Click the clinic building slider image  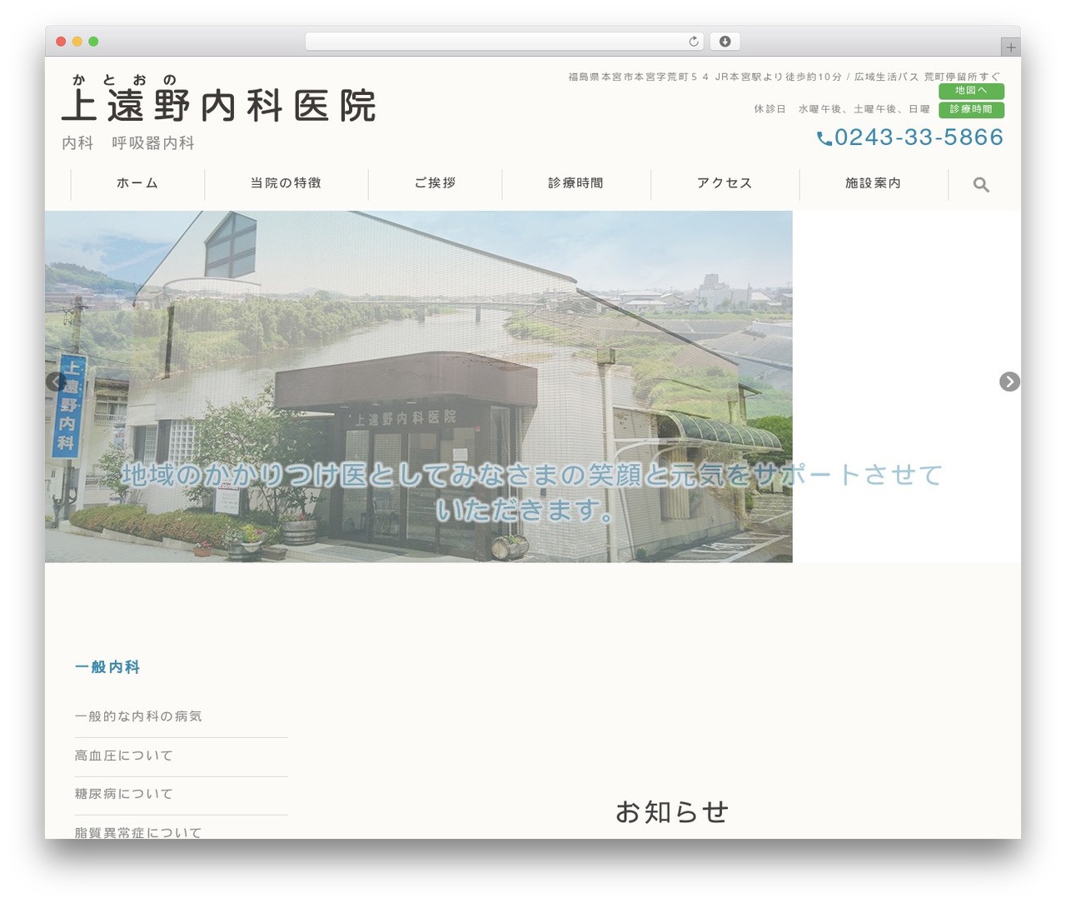[419, 387]
